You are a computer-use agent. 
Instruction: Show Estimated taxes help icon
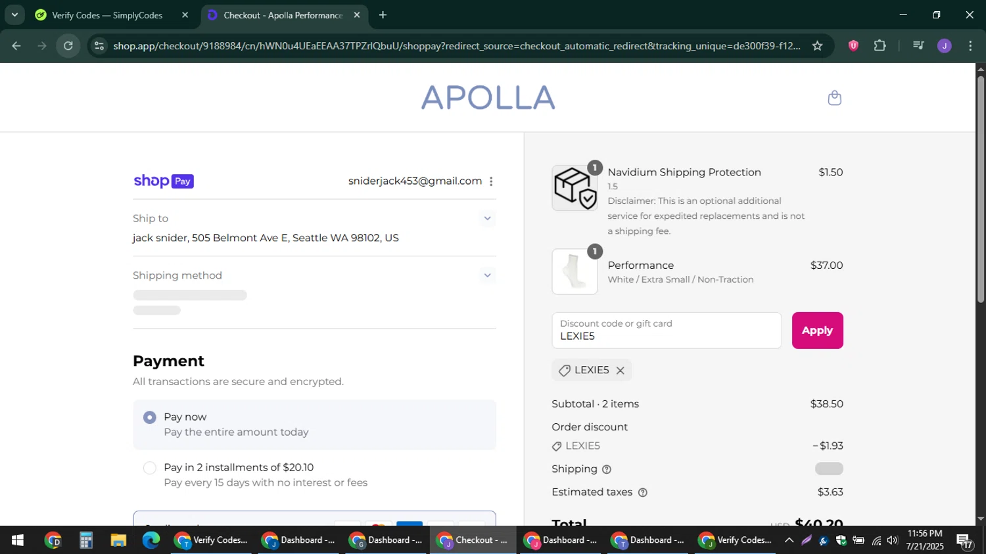click(643, 492)
